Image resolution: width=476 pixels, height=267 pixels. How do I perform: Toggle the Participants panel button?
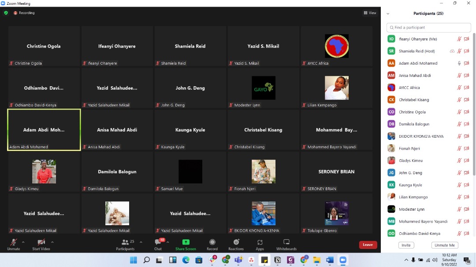[x=125, y=245]
